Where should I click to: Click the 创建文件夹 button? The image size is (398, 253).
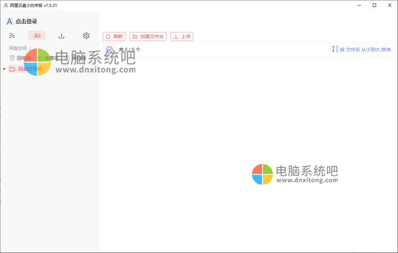(x=148, y=37)
